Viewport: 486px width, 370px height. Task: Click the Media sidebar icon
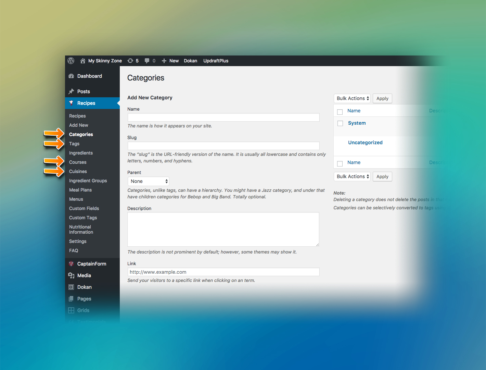tap(71, 275)
